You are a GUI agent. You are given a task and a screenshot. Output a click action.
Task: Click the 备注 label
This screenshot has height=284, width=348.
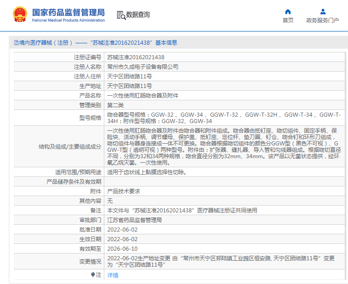(96, 210)
